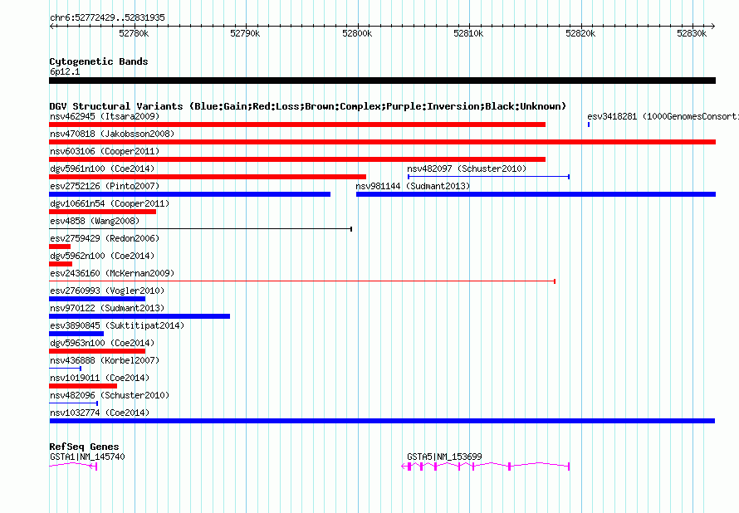The height and width of the screenshot is (513, 739).
Task: Click the esv3890845 (Suktitipat2014) blue bar
Action: [76, 334]
